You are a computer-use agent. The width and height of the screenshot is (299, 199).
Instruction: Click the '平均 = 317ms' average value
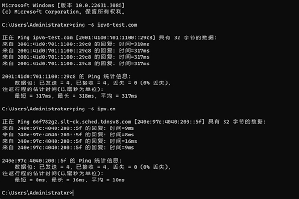click(x=119, y=96)
